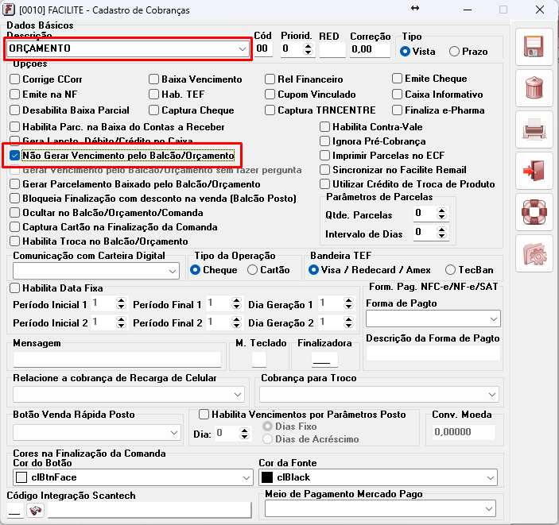Enable Utilizar Crédito de Troca de Produto
The image size is (559, 525).
(324, 184)
